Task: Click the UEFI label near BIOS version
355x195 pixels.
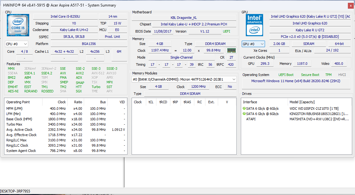Action: click(227, 31)
